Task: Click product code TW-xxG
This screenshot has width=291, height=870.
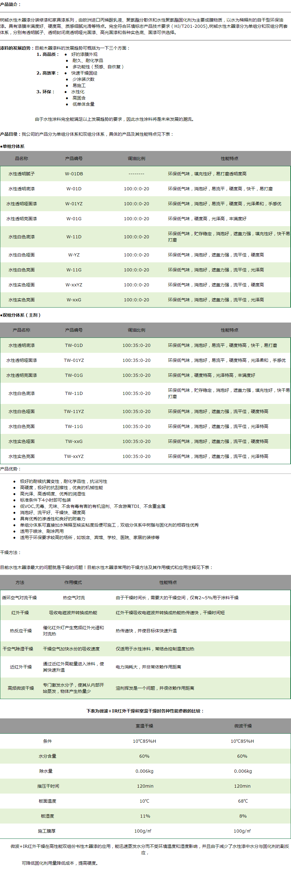Action: (74, 442)
